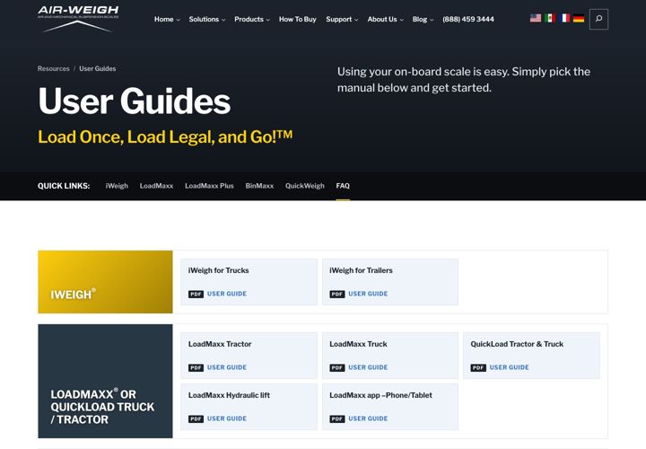646x449 pixels.
Task: Click the 'iWeigh for Trailers' card title
Action: (x=361, y=270)
